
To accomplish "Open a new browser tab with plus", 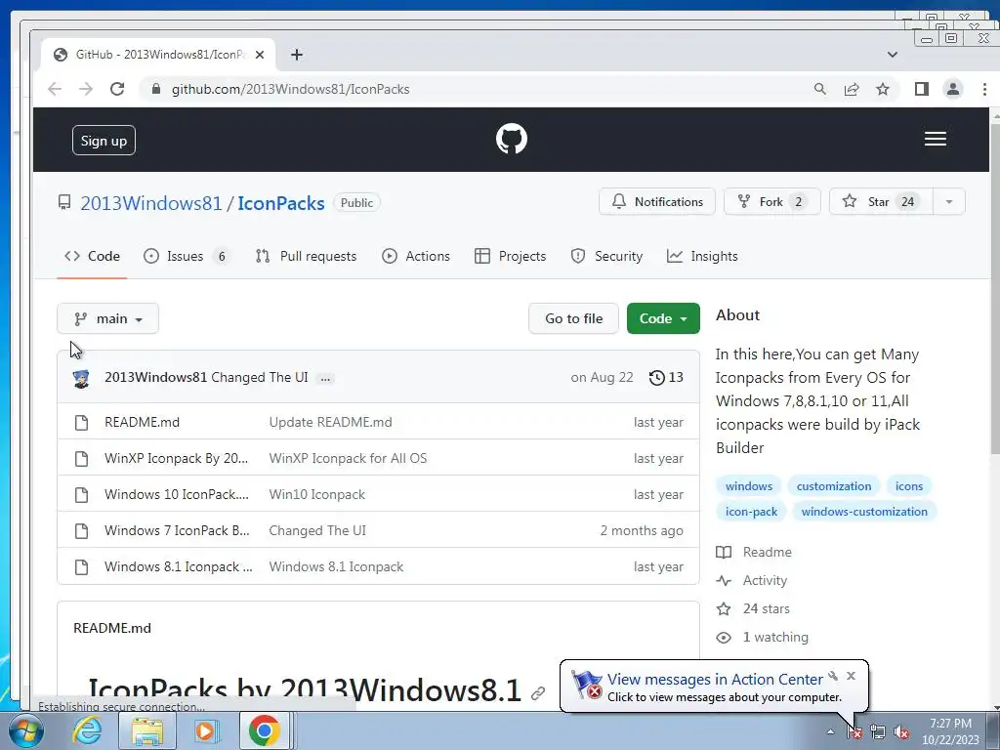I will (x=297, y=55).
